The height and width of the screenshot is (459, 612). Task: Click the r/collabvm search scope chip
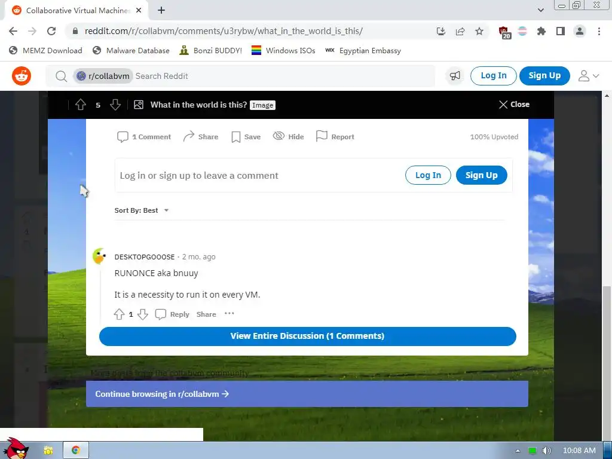(x=103, y=76)
